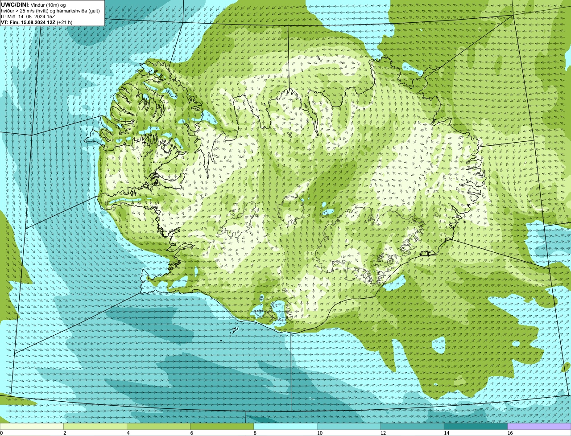Click the '14' label on the color scale

point(446,433)
